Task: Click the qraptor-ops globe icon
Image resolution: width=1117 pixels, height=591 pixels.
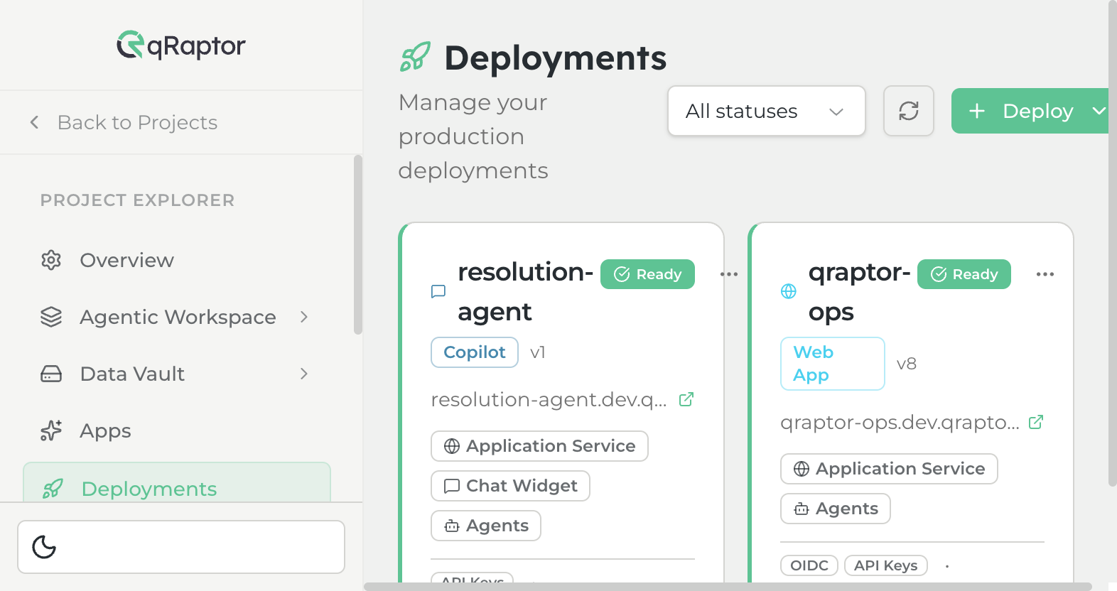Action: pyautogui.click(x=789, y=291)
